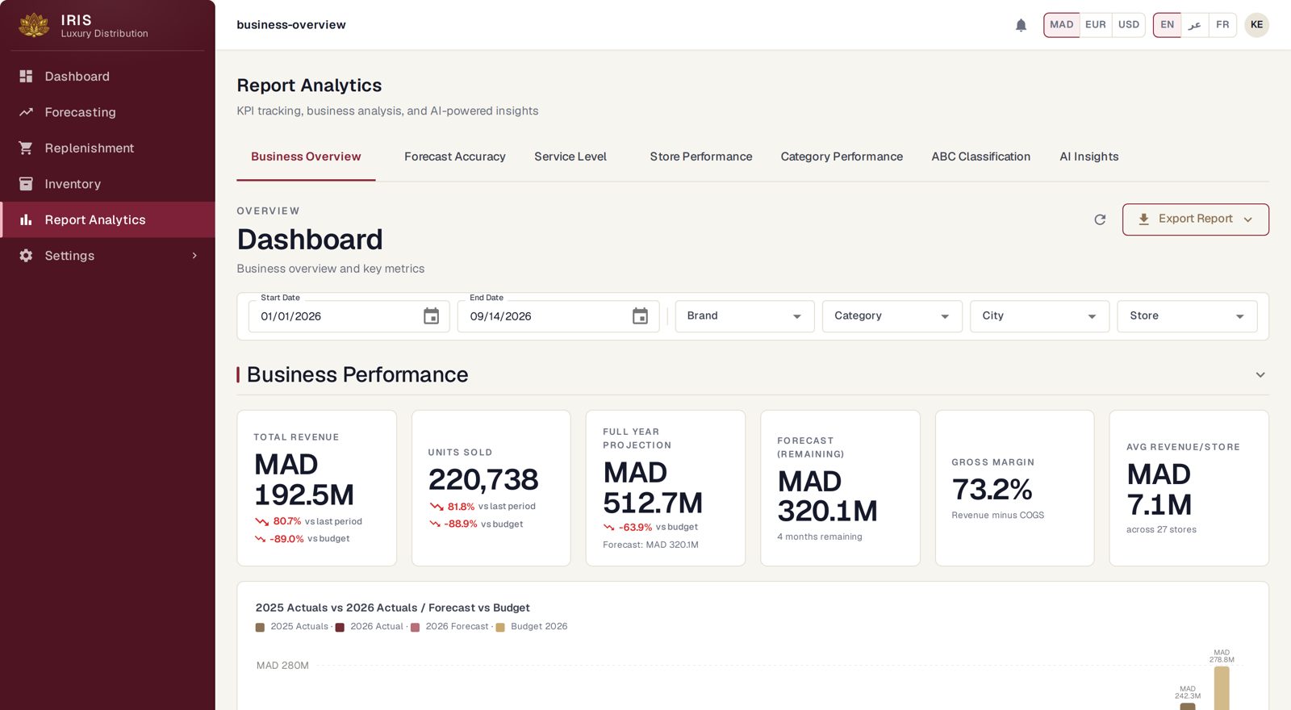This screenshot has width=1291, height=710.
Task: Expand Settings submenu chevron
Action: tap(194, 256)
